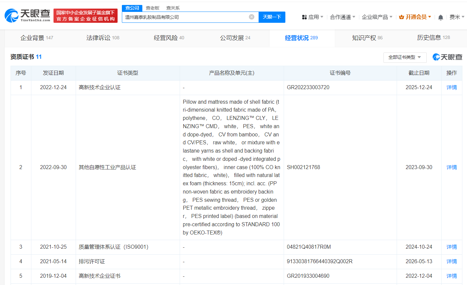Click the expiry date 2026-05-13

[419, 262]
